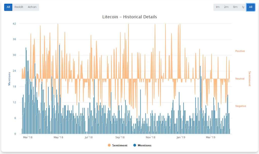This screenshot has height=154, width=259.
Task: Click the Nov '18 x-axis label
Action: click(x=150, y=137)
